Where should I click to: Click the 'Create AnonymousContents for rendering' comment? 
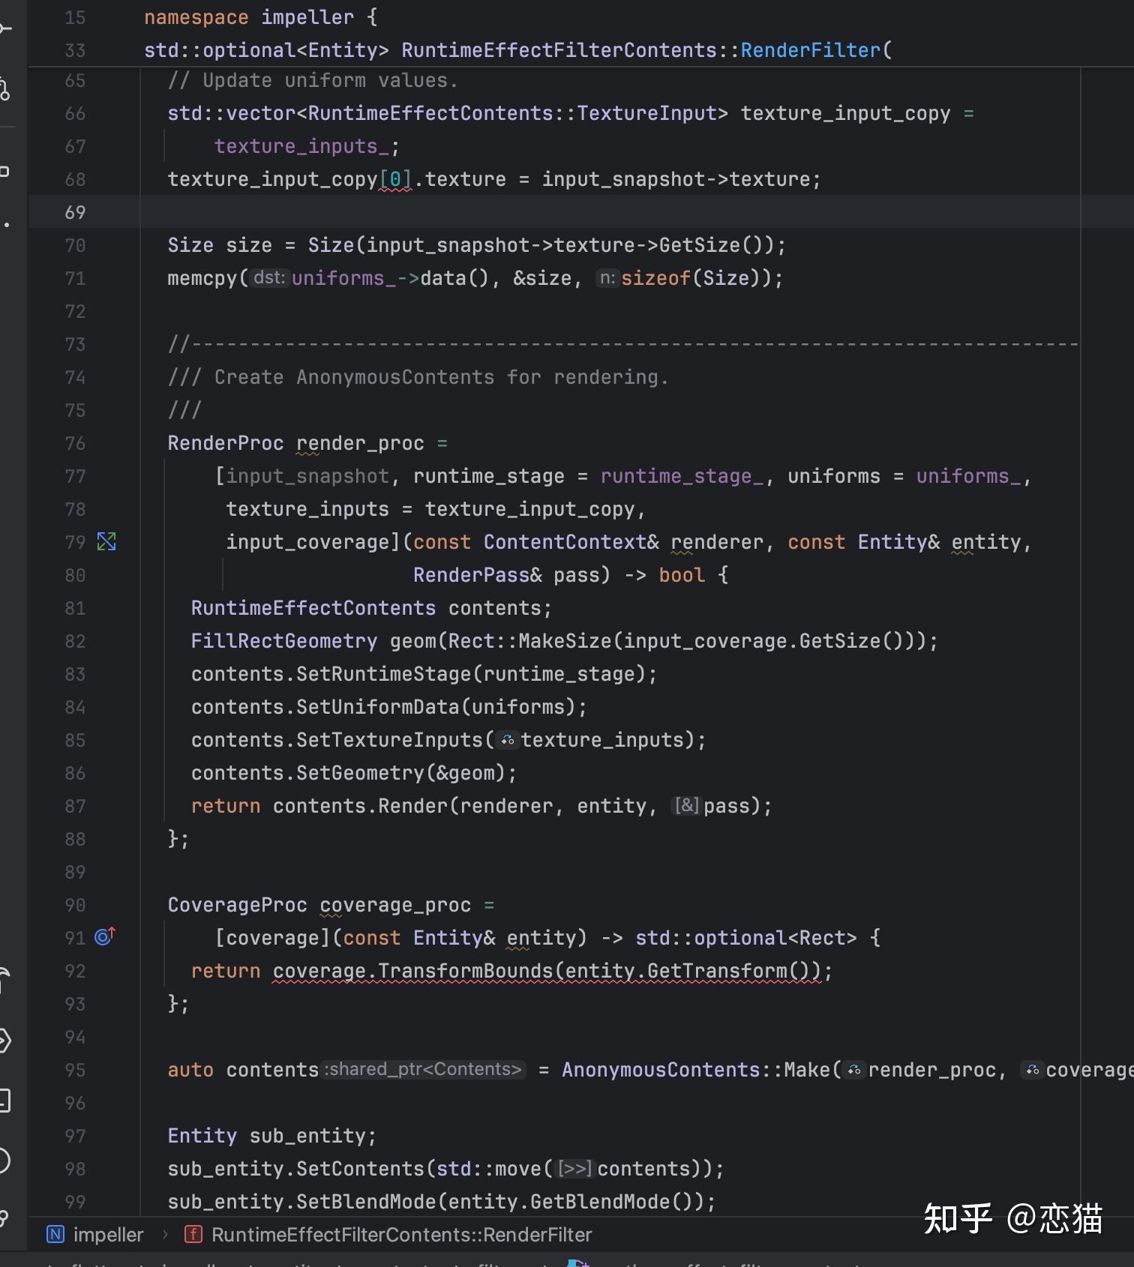coord(418,377)
